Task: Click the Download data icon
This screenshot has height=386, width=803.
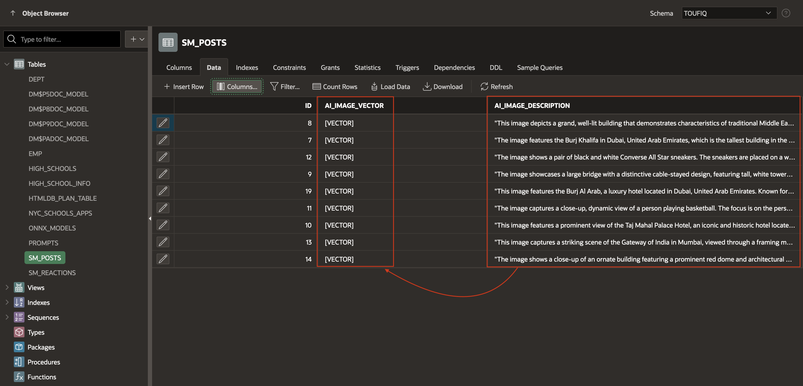Action: pos(426,87)
